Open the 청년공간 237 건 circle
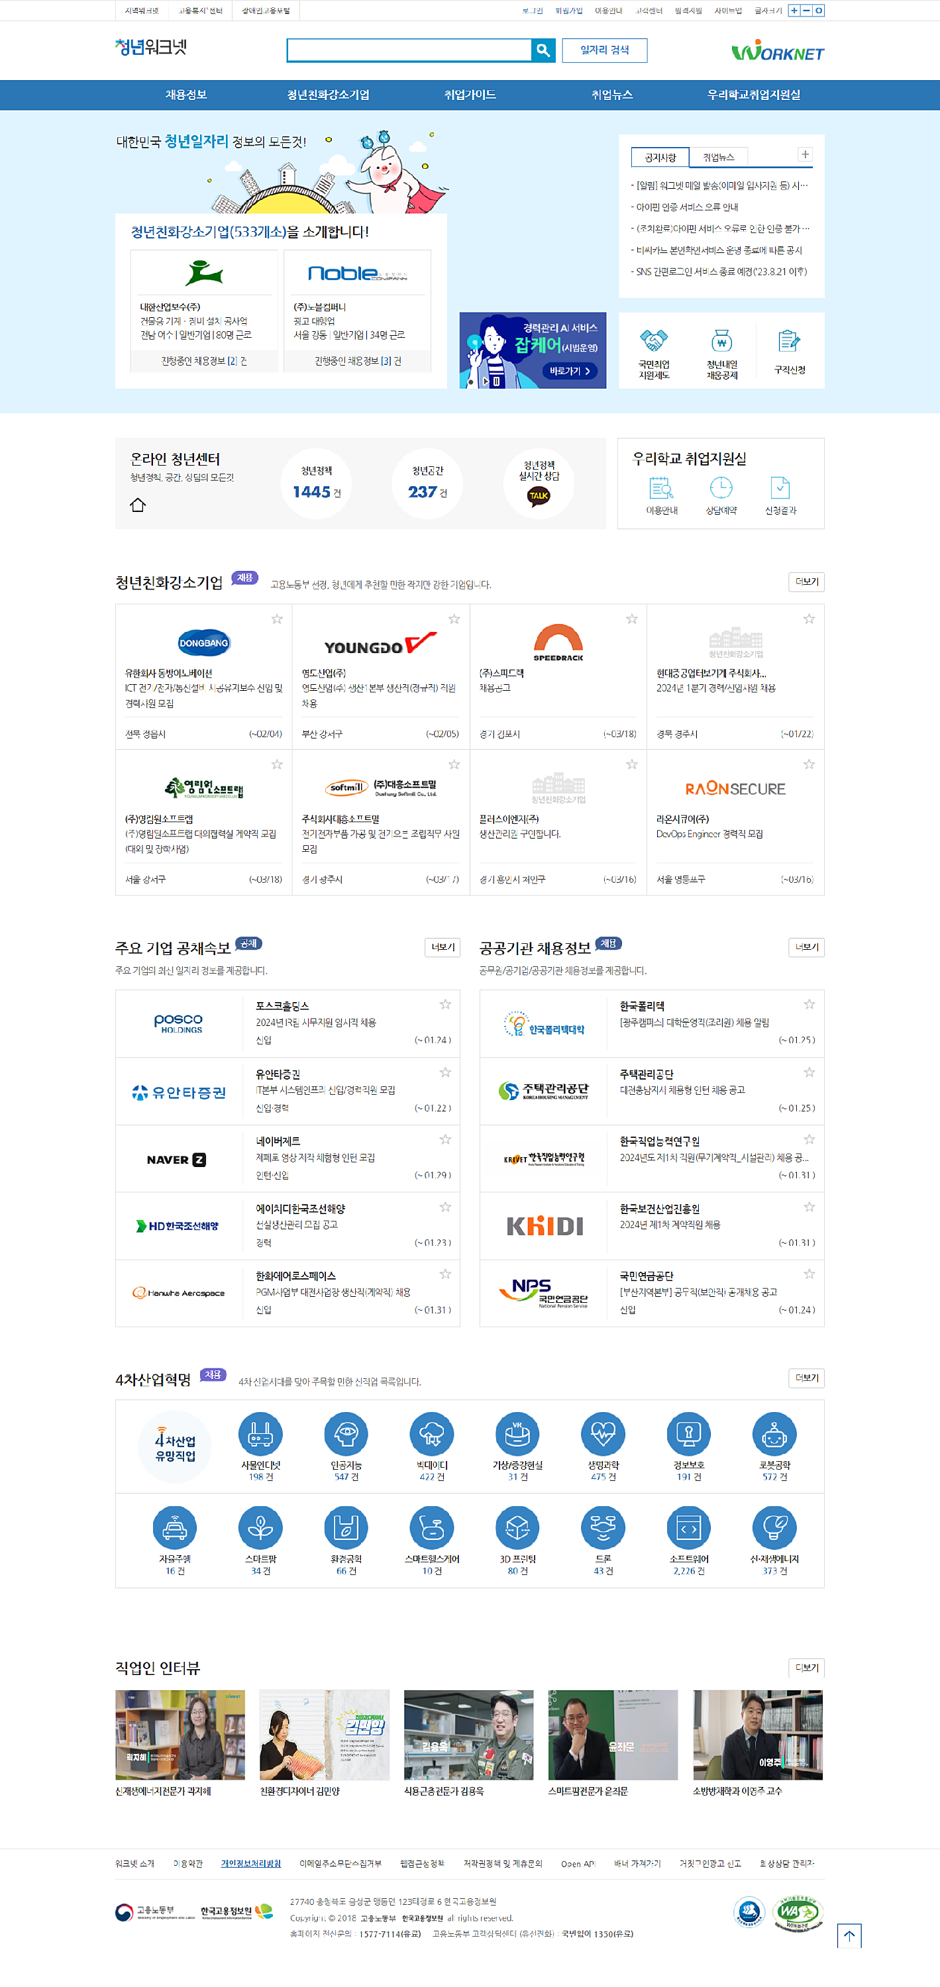Image resolution: width=940 pixels, height=1987 pixels. (x=427, y=484)
